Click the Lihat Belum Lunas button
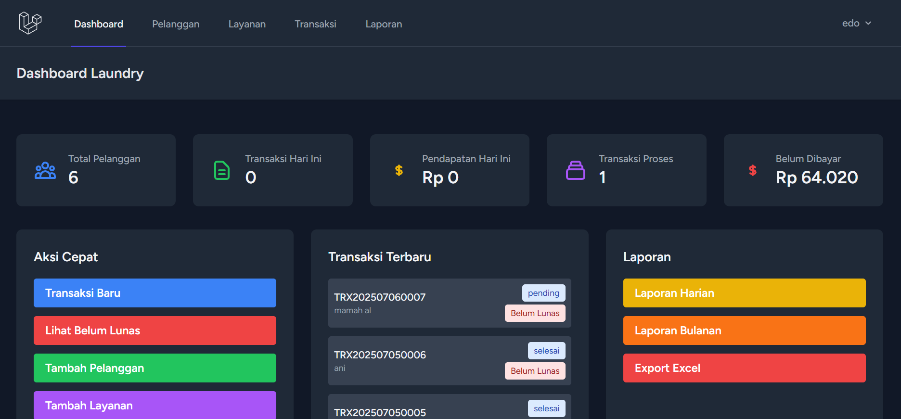 [x=155, y=330]
